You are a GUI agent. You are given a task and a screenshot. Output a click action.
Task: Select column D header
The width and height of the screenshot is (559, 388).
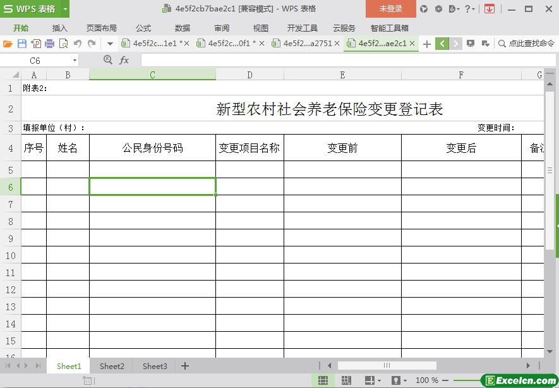249,75
